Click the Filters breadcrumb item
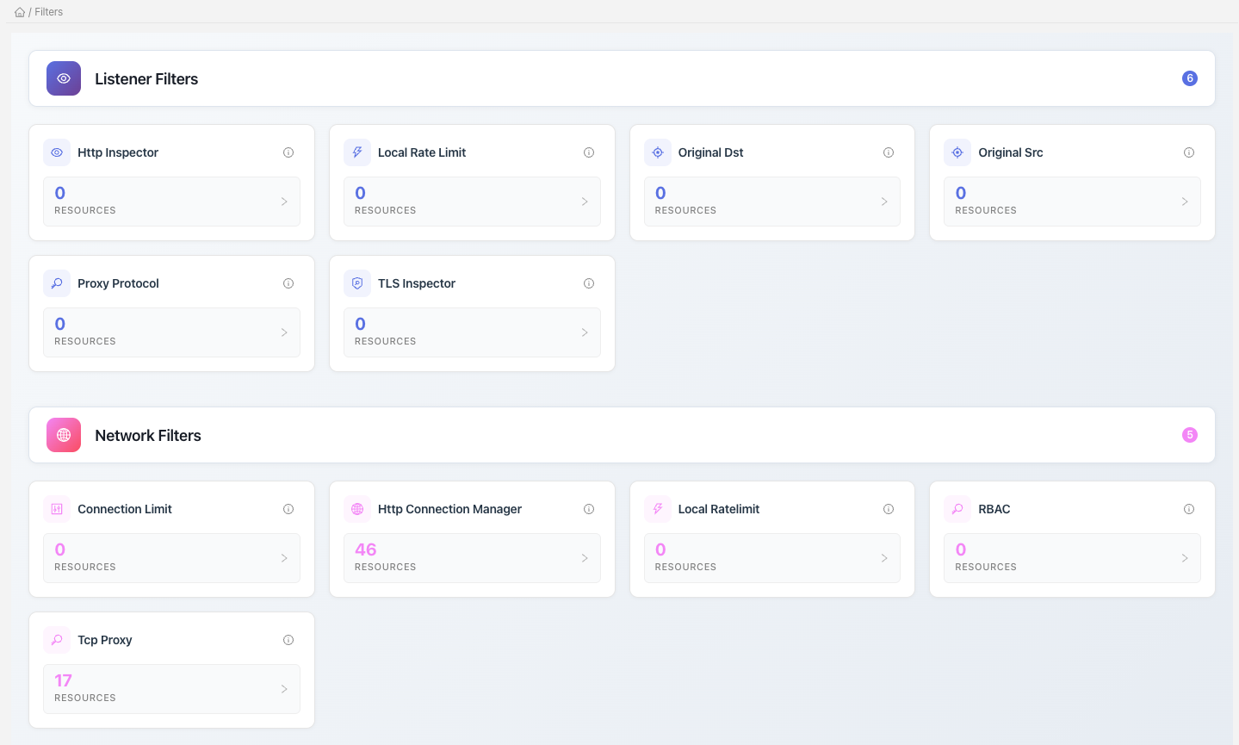 [x=49, y=12]
